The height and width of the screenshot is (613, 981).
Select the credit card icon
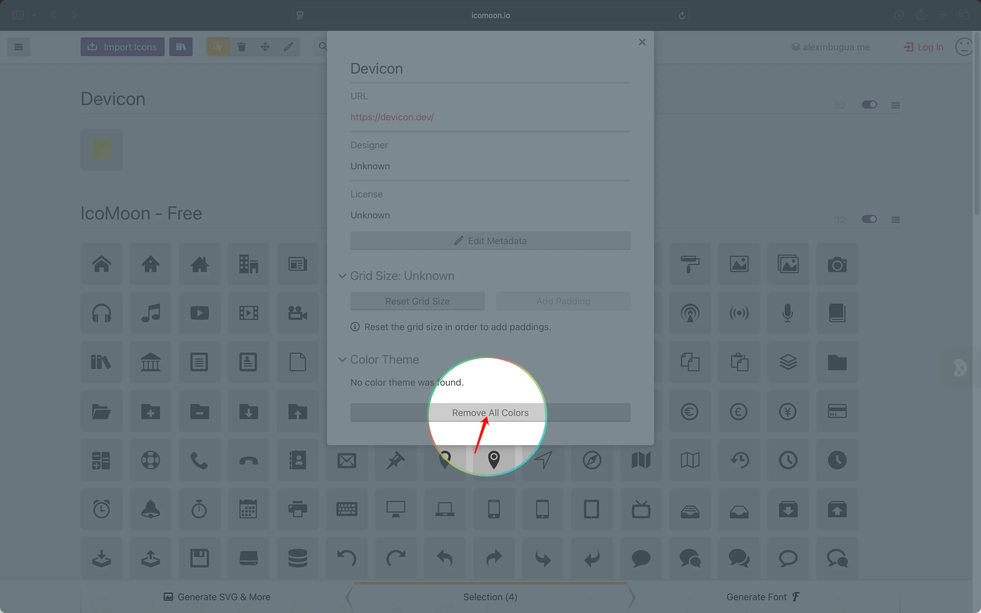(837, 412)
